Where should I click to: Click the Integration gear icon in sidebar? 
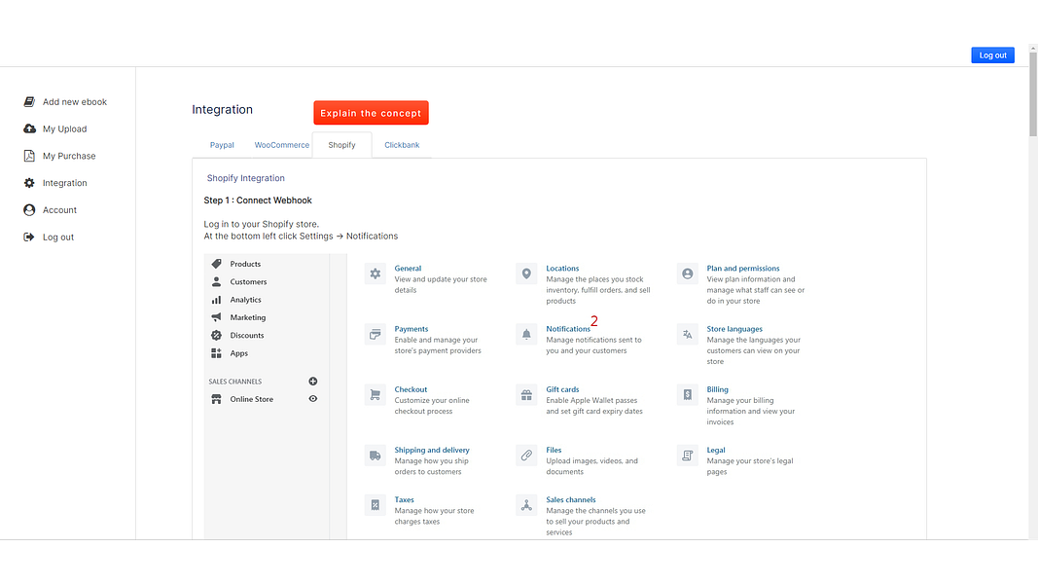click(29, 183)
